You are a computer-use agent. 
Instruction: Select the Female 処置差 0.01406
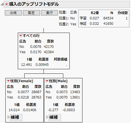coord(30,110)
